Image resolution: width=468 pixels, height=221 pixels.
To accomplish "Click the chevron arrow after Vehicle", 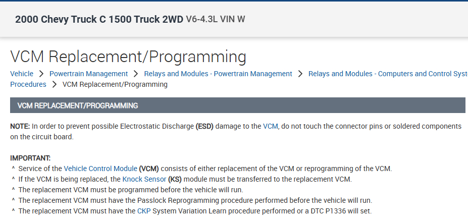I will coord(41,74).
